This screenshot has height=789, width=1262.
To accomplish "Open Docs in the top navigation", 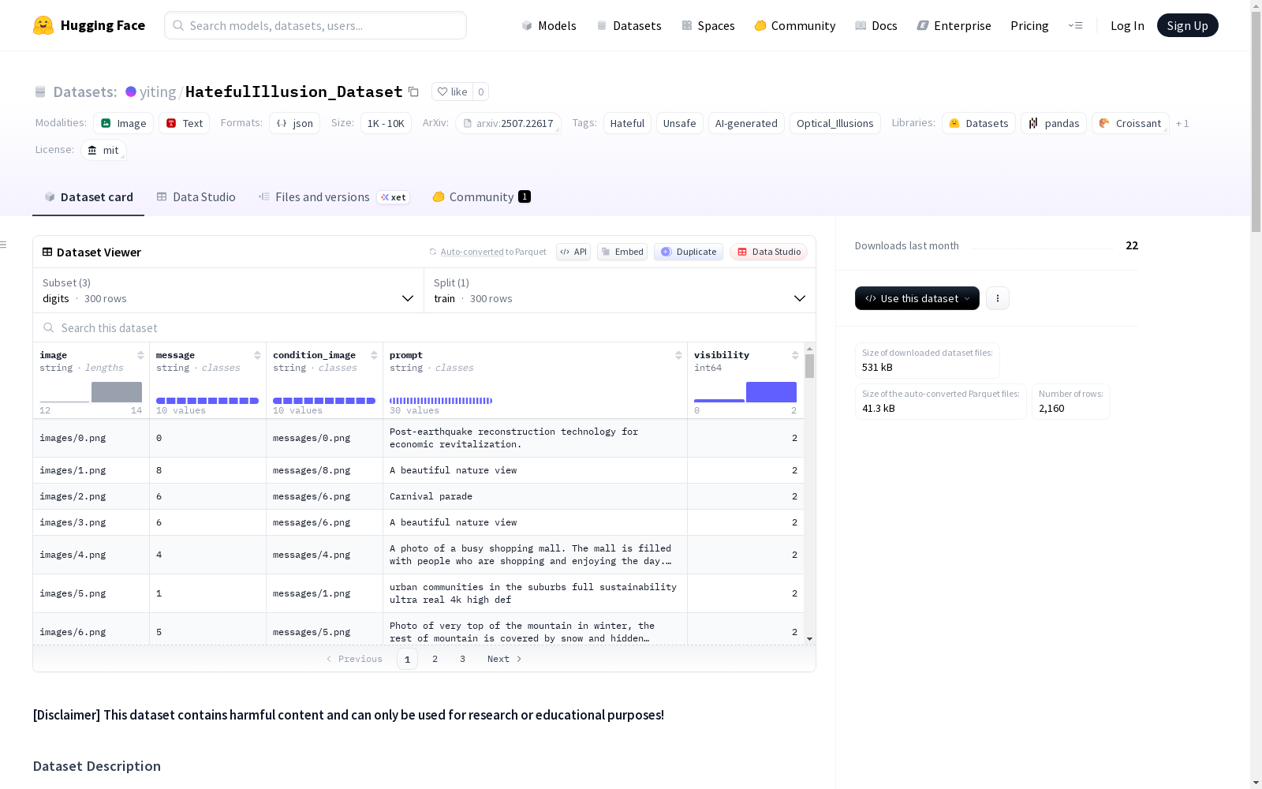I will coord(876,25).
